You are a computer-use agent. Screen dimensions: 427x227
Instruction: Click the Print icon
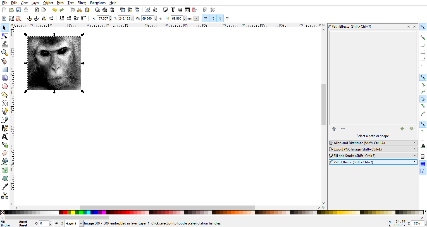pos(26,10)
